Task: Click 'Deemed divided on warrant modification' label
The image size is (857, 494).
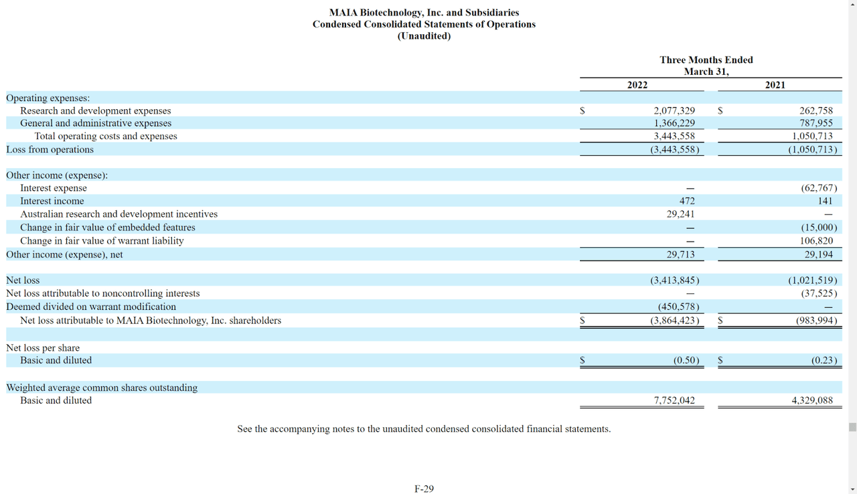Action: (x=91, y=307)
